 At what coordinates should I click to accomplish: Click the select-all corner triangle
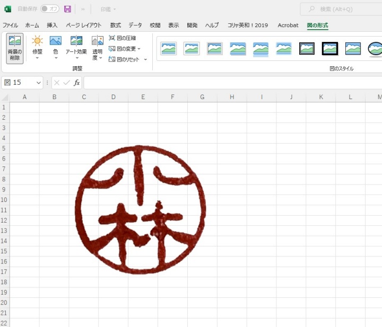coord(5,98)
